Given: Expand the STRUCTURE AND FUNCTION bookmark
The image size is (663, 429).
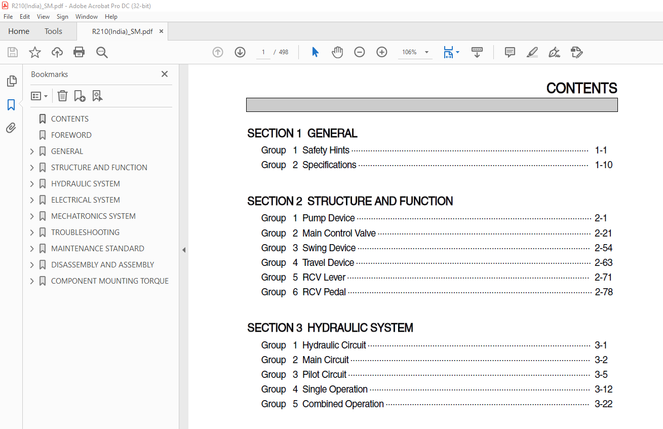Looking at the screenshot, I should coord(32,168).
